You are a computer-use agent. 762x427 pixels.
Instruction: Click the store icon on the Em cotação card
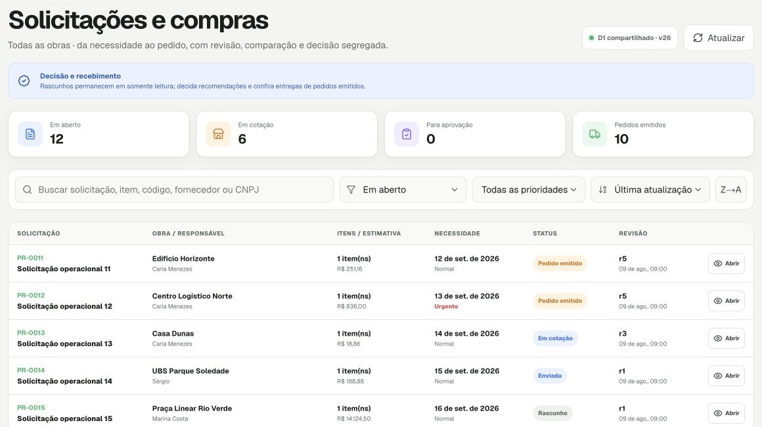click(x=218, y=134)
